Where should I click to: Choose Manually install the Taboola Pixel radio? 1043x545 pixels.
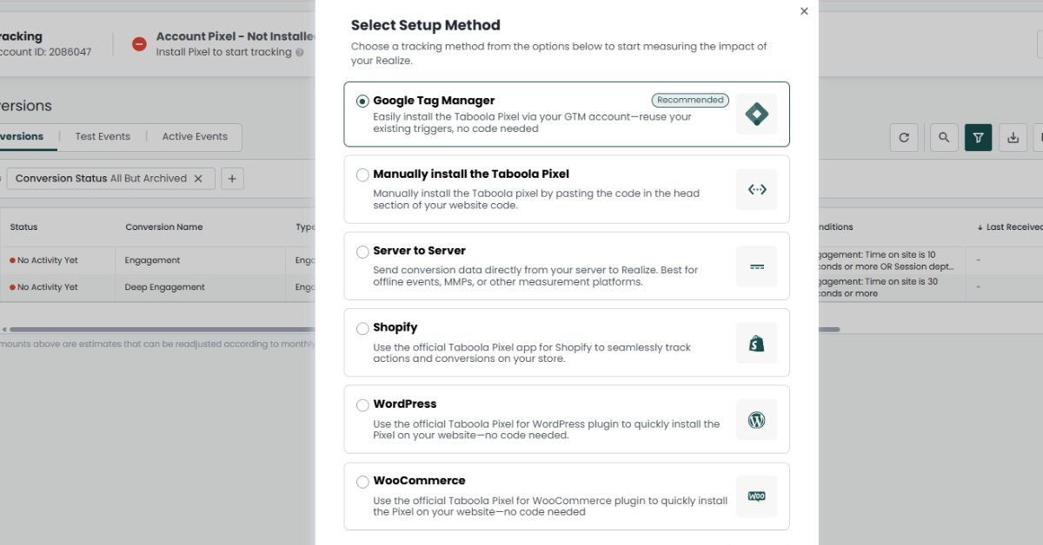point(362,174)
